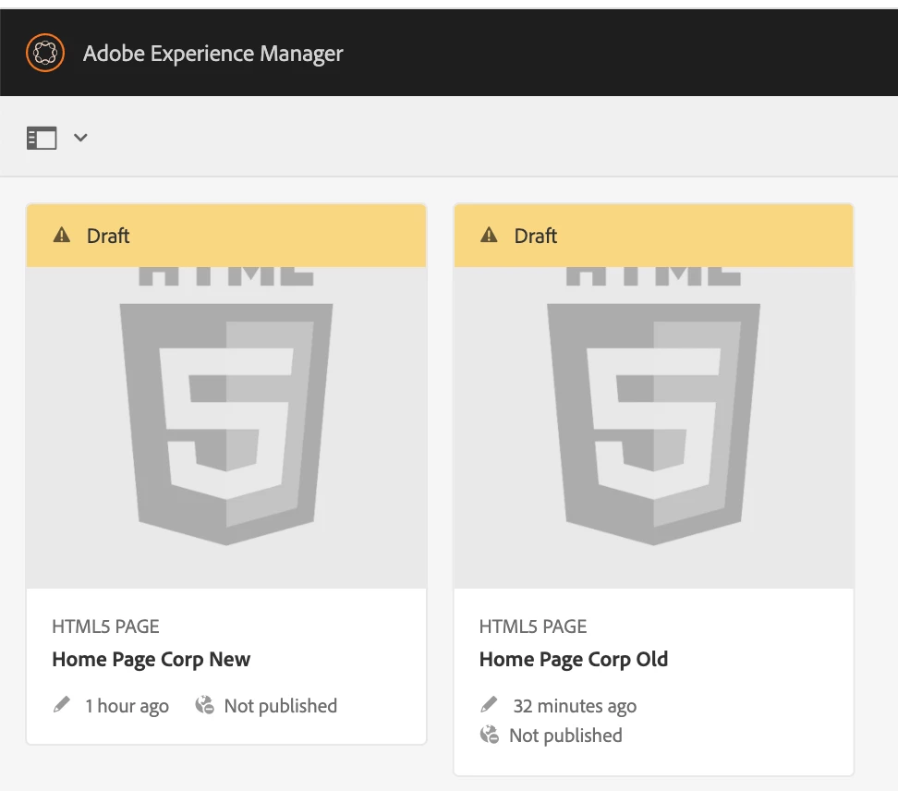Click '1 hour ago' modified text
The image size is (898, 791).
(127, 706)
